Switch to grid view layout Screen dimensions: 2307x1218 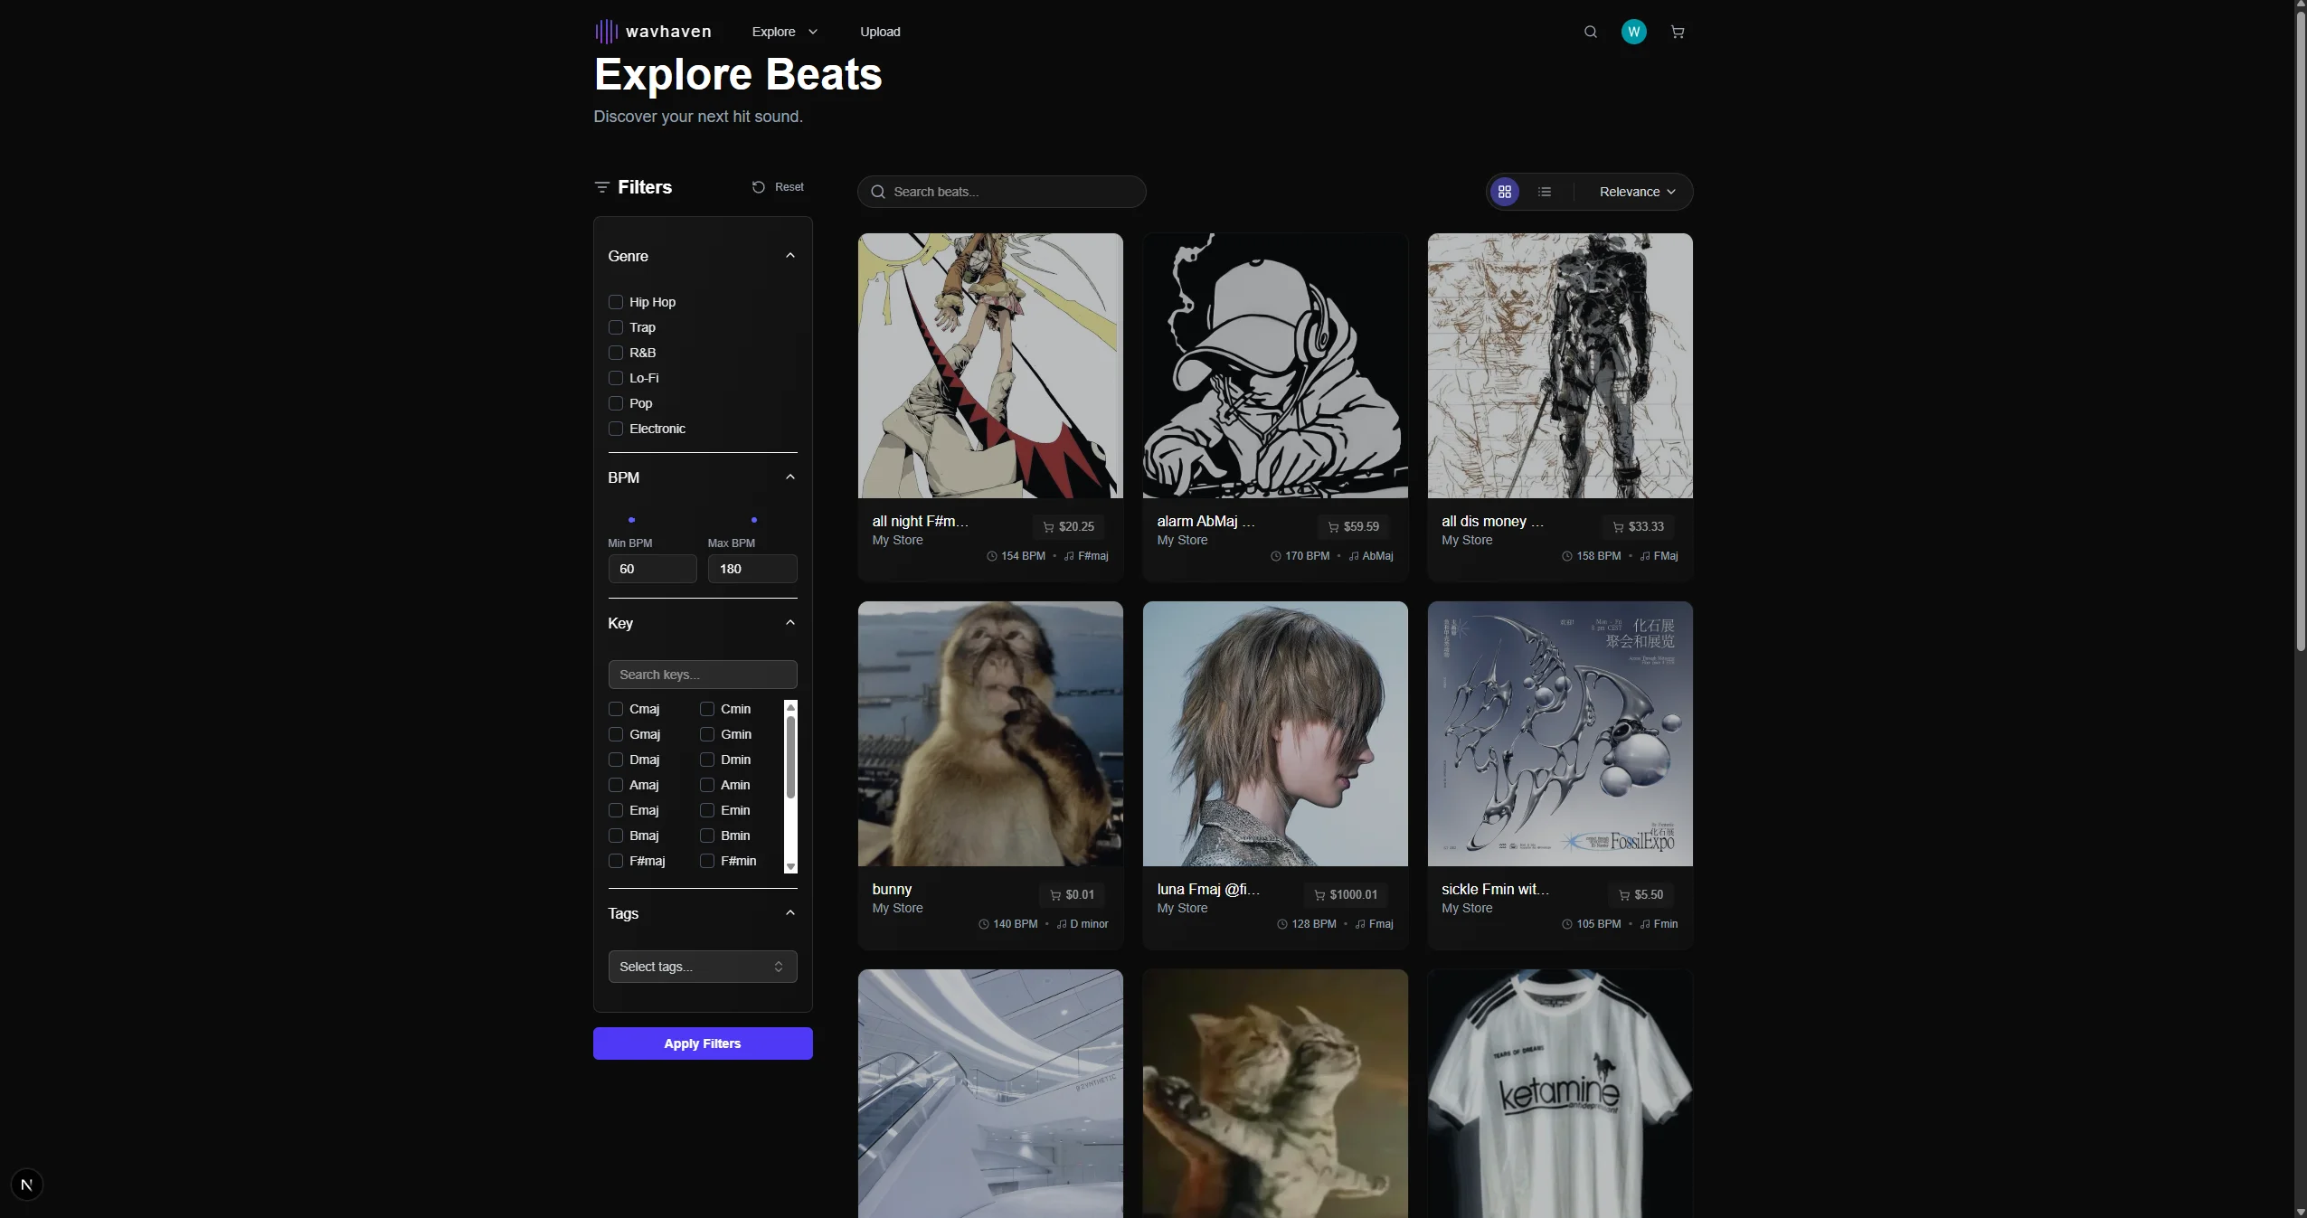pos(1505,192)
